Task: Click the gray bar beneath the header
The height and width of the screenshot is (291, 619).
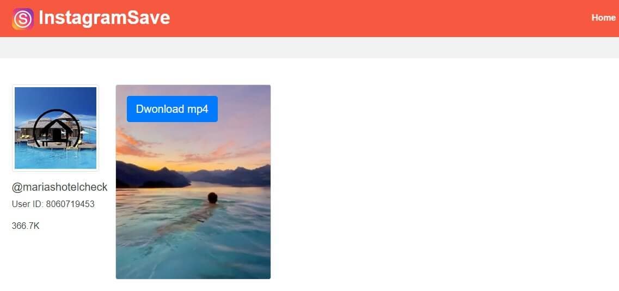Action: (x=309, y=47)
